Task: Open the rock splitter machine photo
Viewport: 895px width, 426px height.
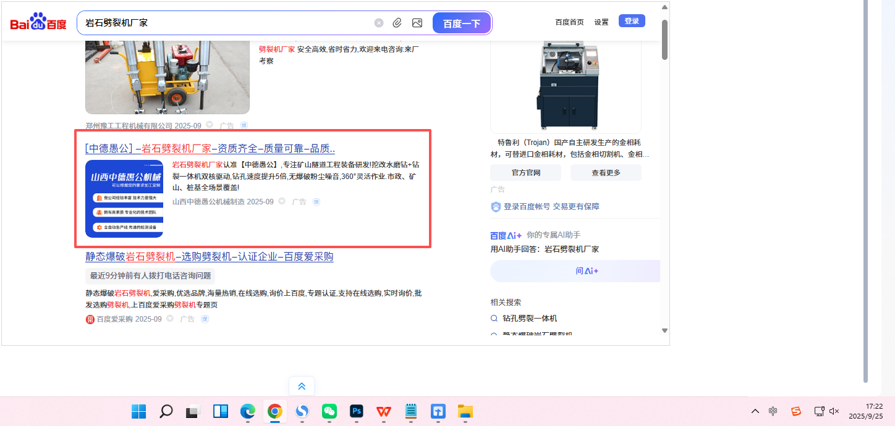Action: (168, 77)
